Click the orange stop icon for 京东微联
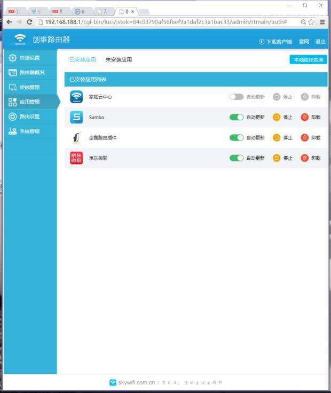The image size is (331, 393). (x=277, y=158)
